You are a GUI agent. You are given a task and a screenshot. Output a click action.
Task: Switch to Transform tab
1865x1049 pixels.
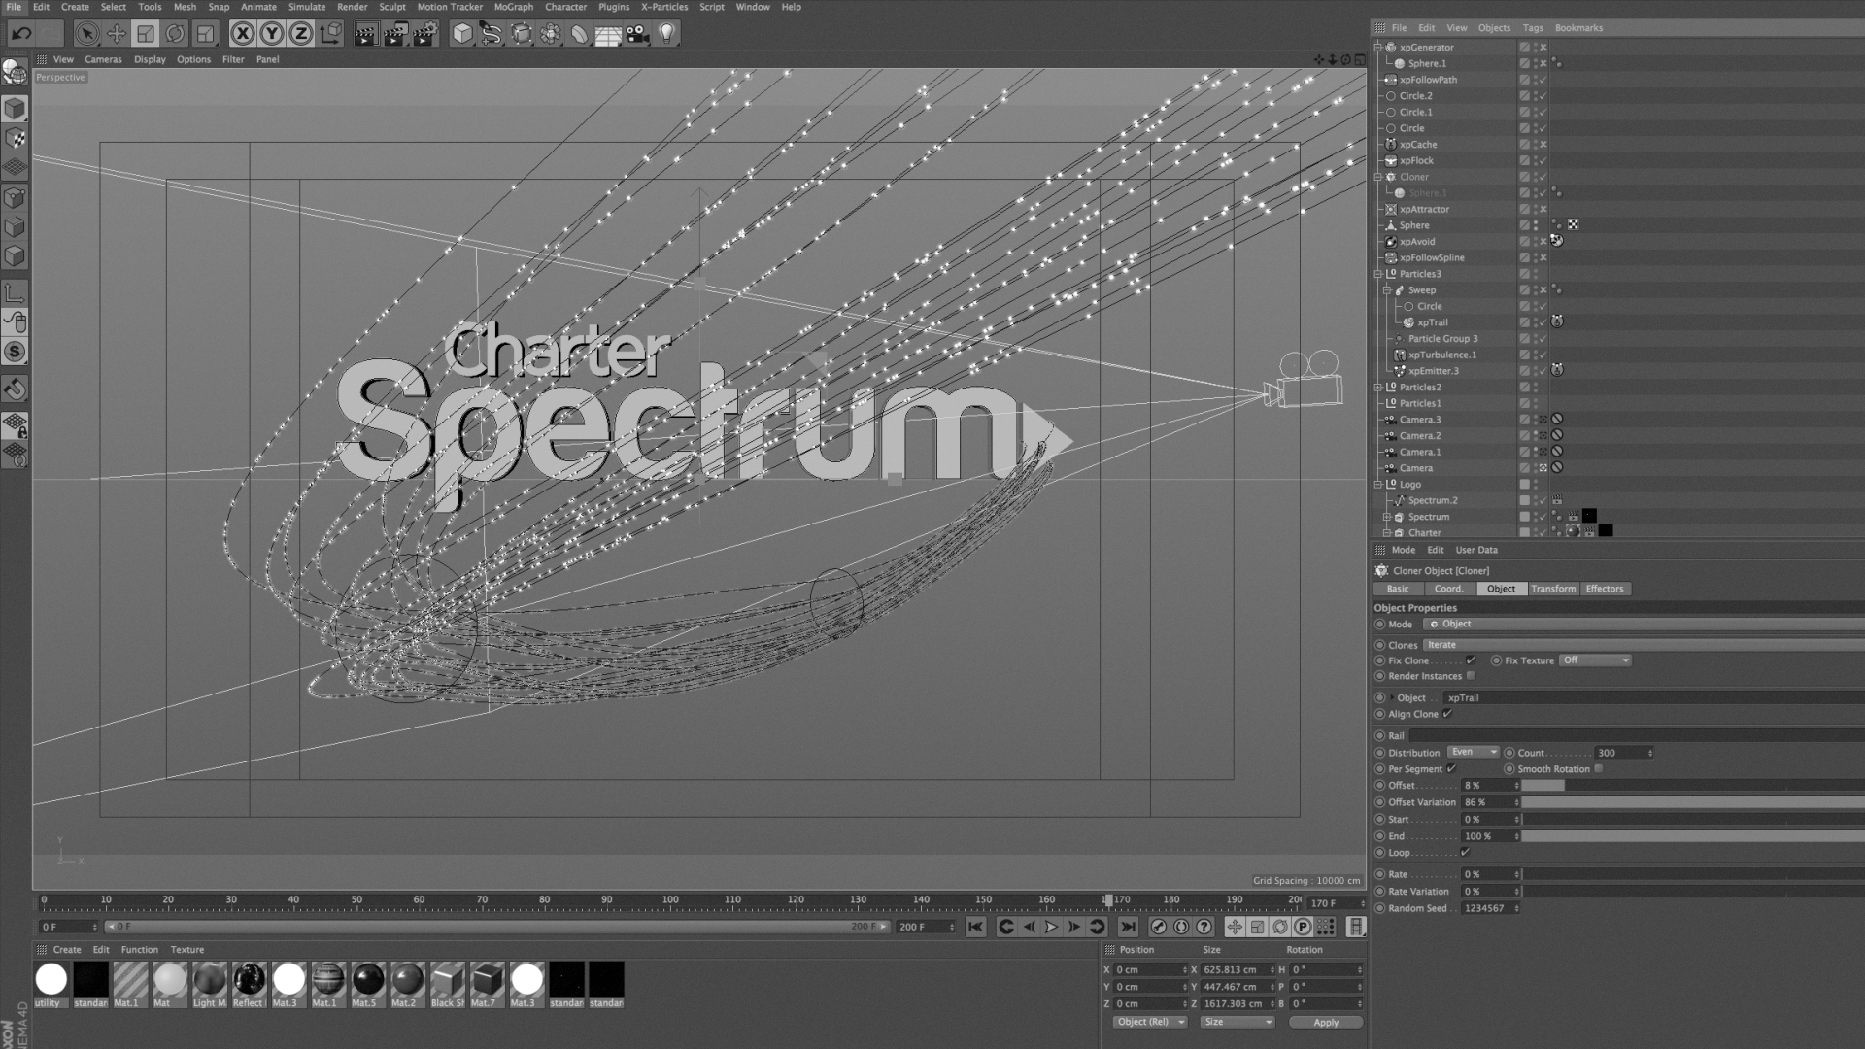[1553, 589]
